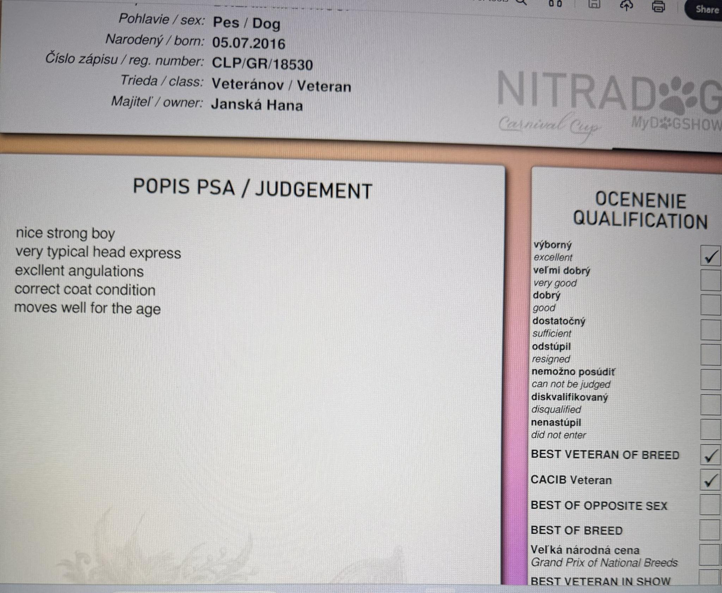Screen dimensions: 722x593
Task: Check the BEST OF BREED box
Action: click(x=709, y=530)
